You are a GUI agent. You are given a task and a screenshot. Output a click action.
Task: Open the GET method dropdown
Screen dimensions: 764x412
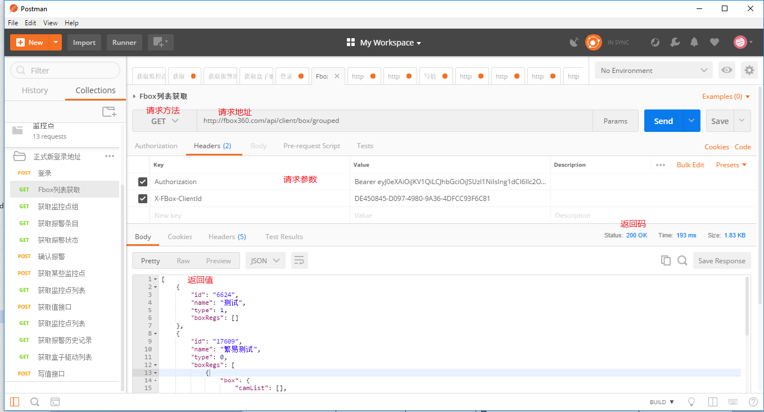[x=165, y=121]
